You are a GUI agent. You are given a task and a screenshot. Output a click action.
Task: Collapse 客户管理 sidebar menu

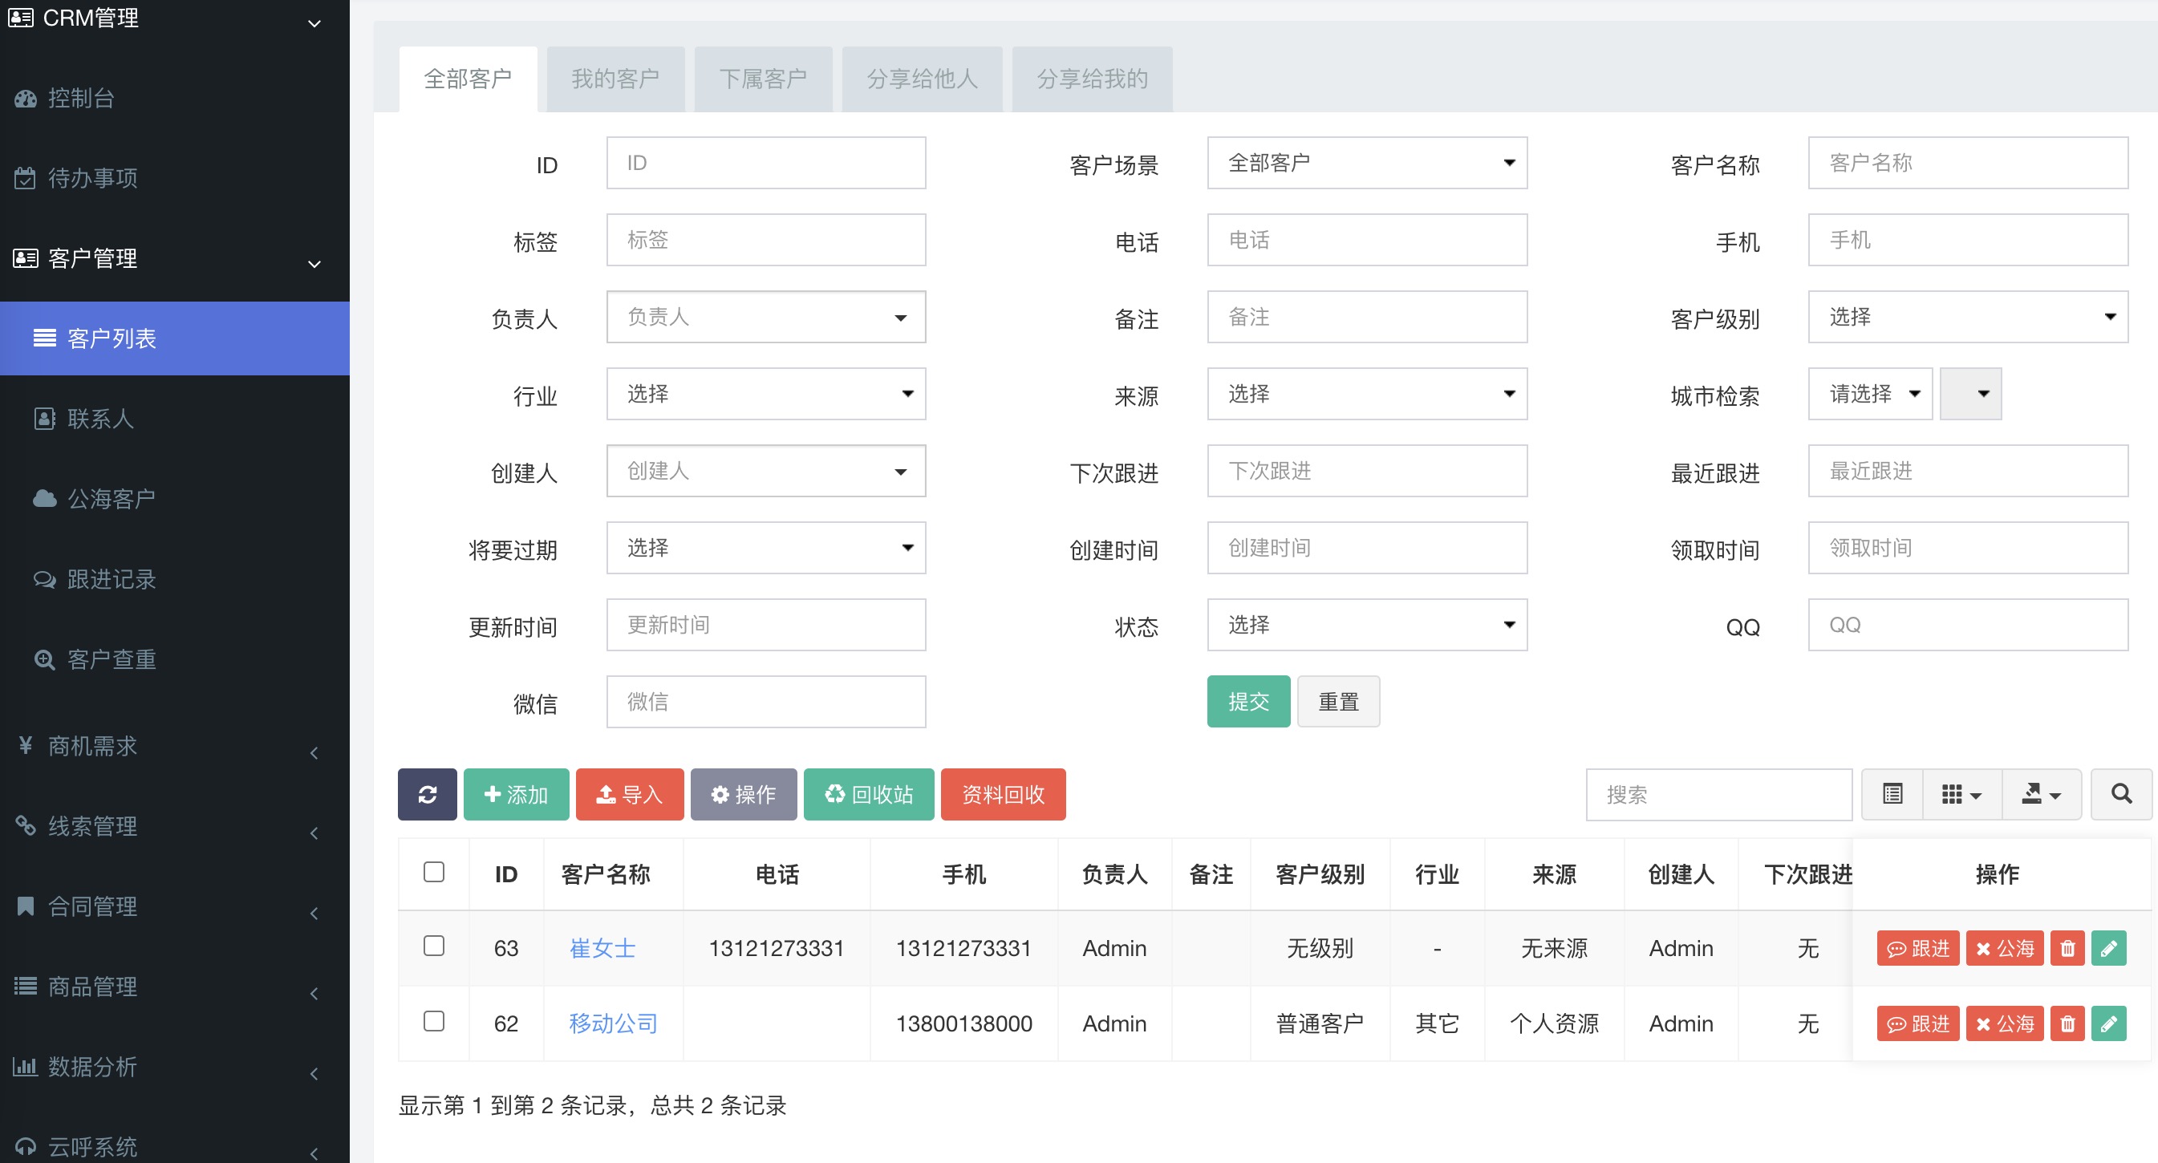tap(174, 258)
